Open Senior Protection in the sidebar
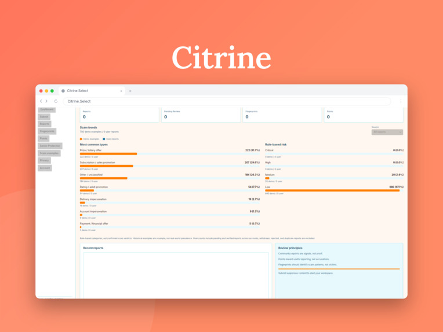The height and width of the screenshot is (332, 443). [x=50, y=145]
